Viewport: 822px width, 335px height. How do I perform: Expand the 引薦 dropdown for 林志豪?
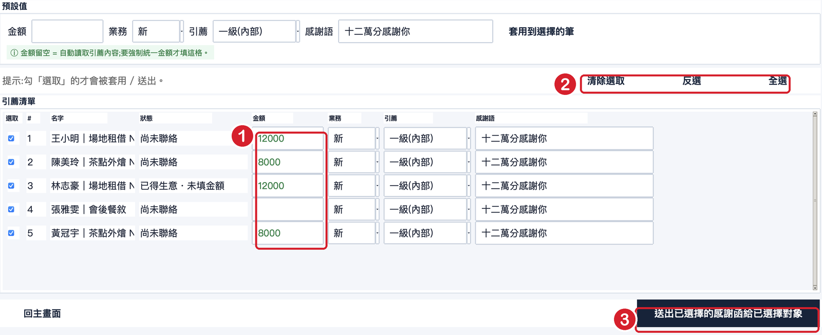point(427,186)
